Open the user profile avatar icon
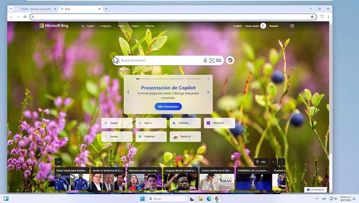The image size is (359, 203). pyautogui.click(x=263, y=26)
